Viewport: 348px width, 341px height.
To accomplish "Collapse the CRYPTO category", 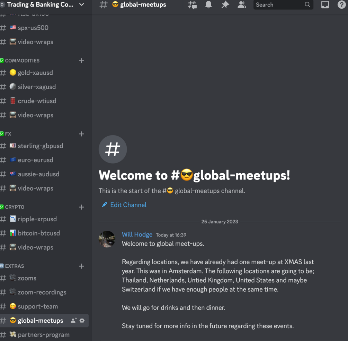I will tap(15, 207).
